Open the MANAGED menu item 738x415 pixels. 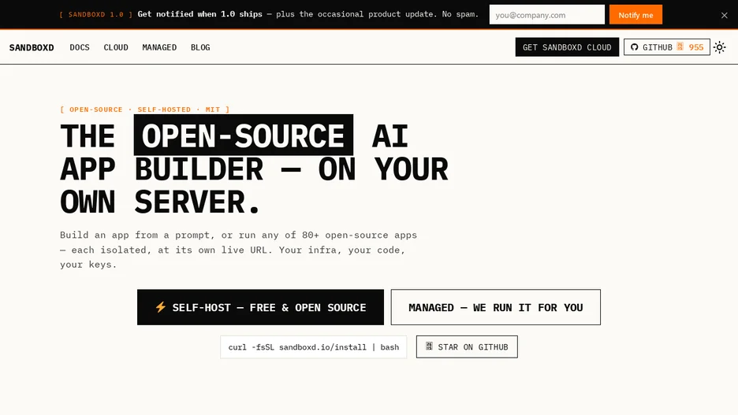coord(159,47)
